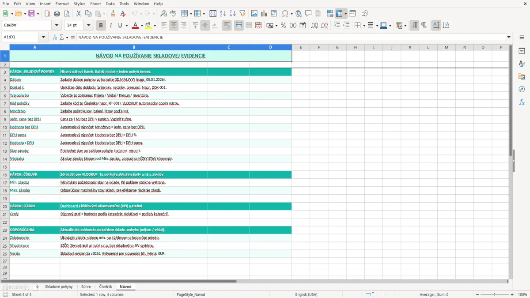Image resolution: width=530 pixels, height=298 pixels.
Task: Insert a hyperlink
Action: [x=299, y=14]
